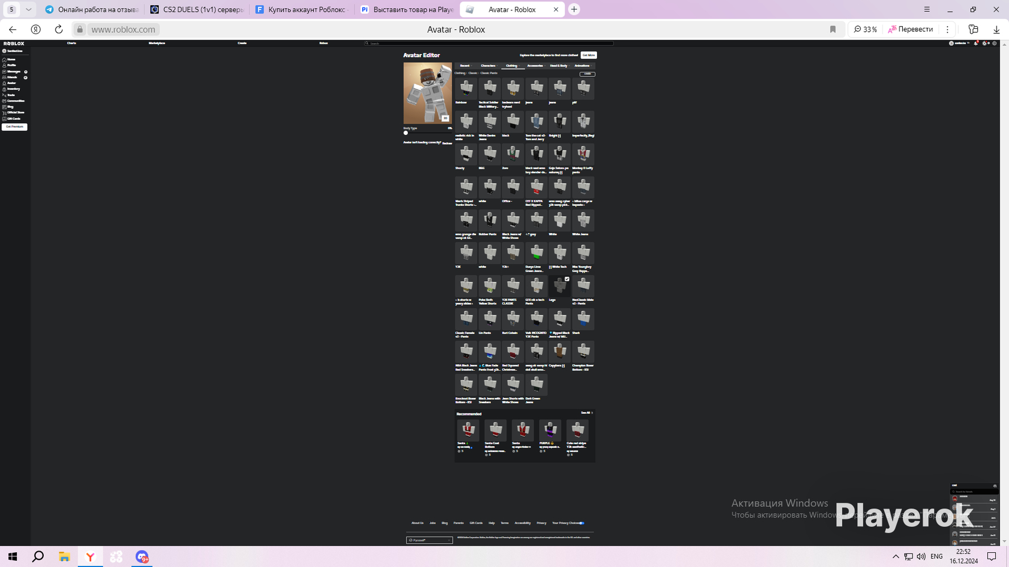Open Official Store in the sidebar

coord(14,113)
